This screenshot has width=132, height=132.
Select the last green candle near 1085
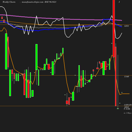(118, 109)
